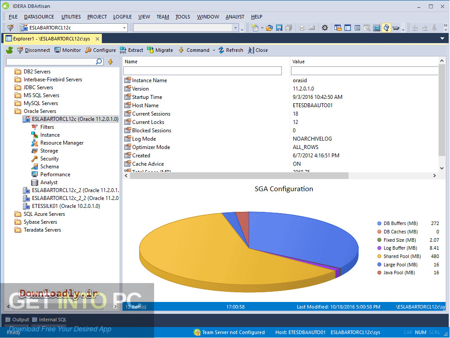
Task: Click the Name column filter field
Action: [x=203, y=71]
